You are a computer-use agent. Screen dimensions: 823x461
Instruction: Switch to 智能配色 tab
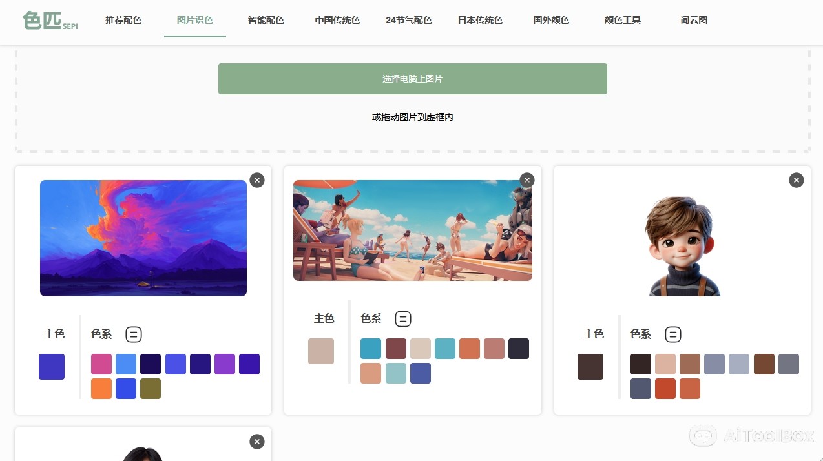click(266, 20)
